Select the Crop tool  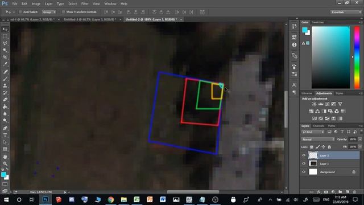pos(5,57)
